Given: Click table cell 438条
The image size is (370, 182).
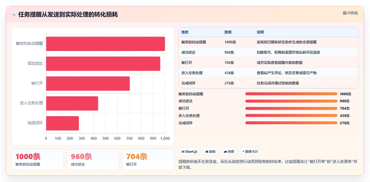Looking at the screenshot, I should pyautogui.click(x=229, y=73).
